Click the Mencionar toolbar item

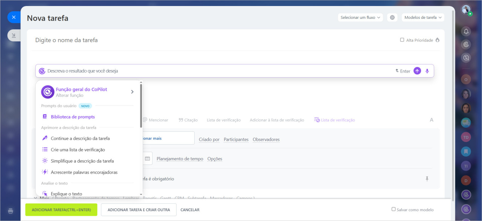coord(155,120)
